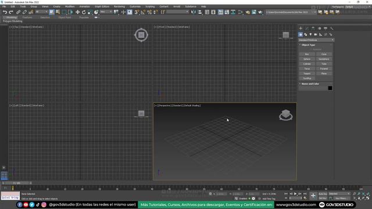Click the Perspective viewport ViewCube
372x209 pixels.
click(x=285, y=115)
